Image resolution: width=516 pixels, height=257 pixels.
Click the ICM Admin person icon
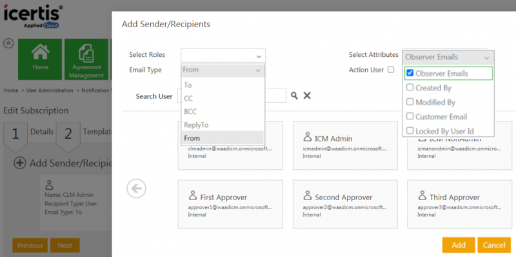tap(307, 137)
